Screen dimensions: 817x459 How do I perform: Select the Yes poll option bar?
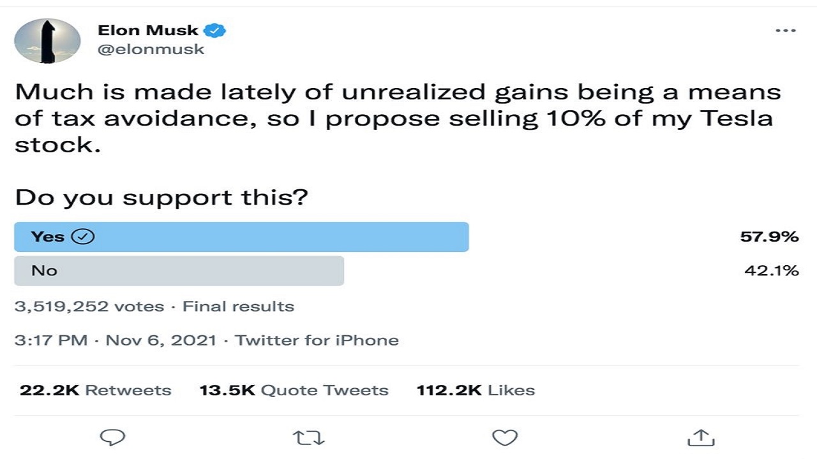(x=241, y=237)
